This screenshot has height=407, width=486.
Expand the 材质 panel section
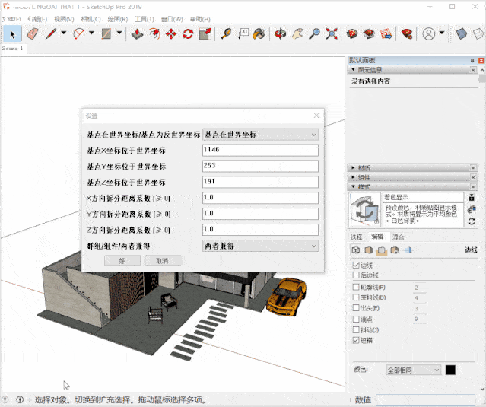(353, 168)
